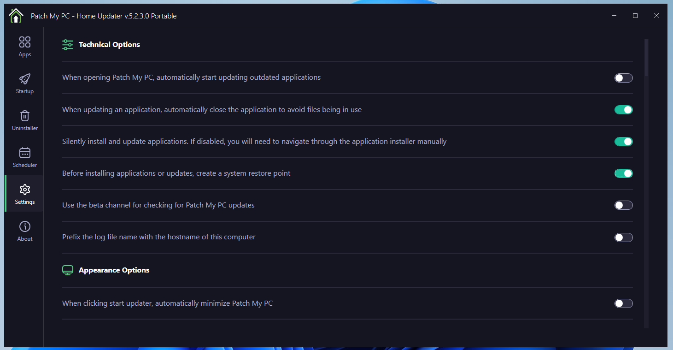Viewport: 673px width, 350px height.
Task: Disable creating a system restore point
Action: [x=623, y=173]
